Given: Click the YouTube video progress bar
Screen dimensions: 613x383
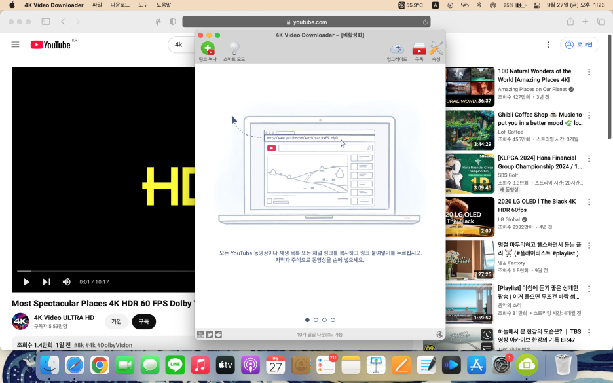Looking at the screenshot, I should tap(105, 271).
